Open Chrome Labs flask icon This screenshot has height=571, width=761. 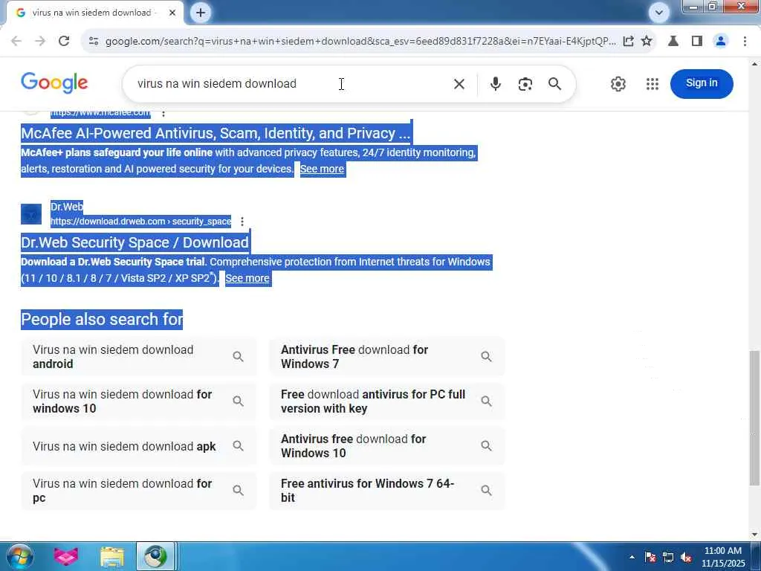(x=673, y=42)
